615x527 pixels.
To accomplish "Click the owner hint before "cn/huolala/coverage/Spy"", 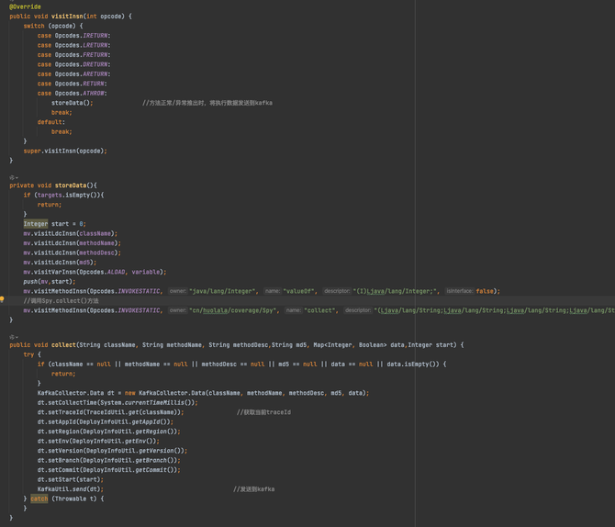I will tap(177, 310).
